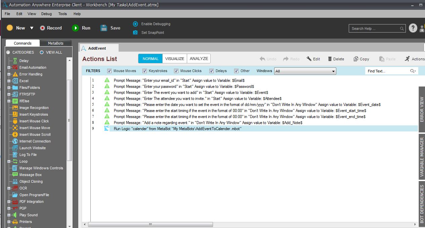Select the FTP/SFTP command icon
The height and width of the screenshot is (228, 425).
coord(15,94)
